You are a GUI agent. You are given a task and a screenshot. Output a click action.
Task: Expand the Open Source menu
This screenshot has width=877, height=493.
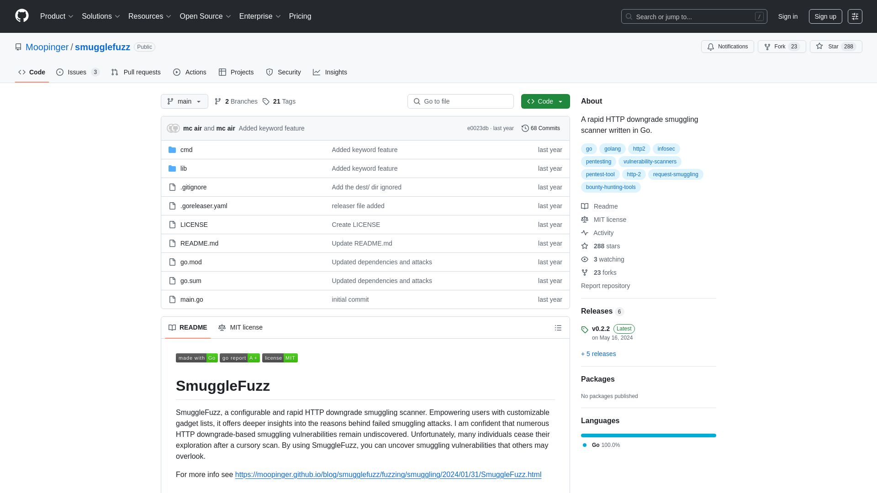(x=206, y=16)
